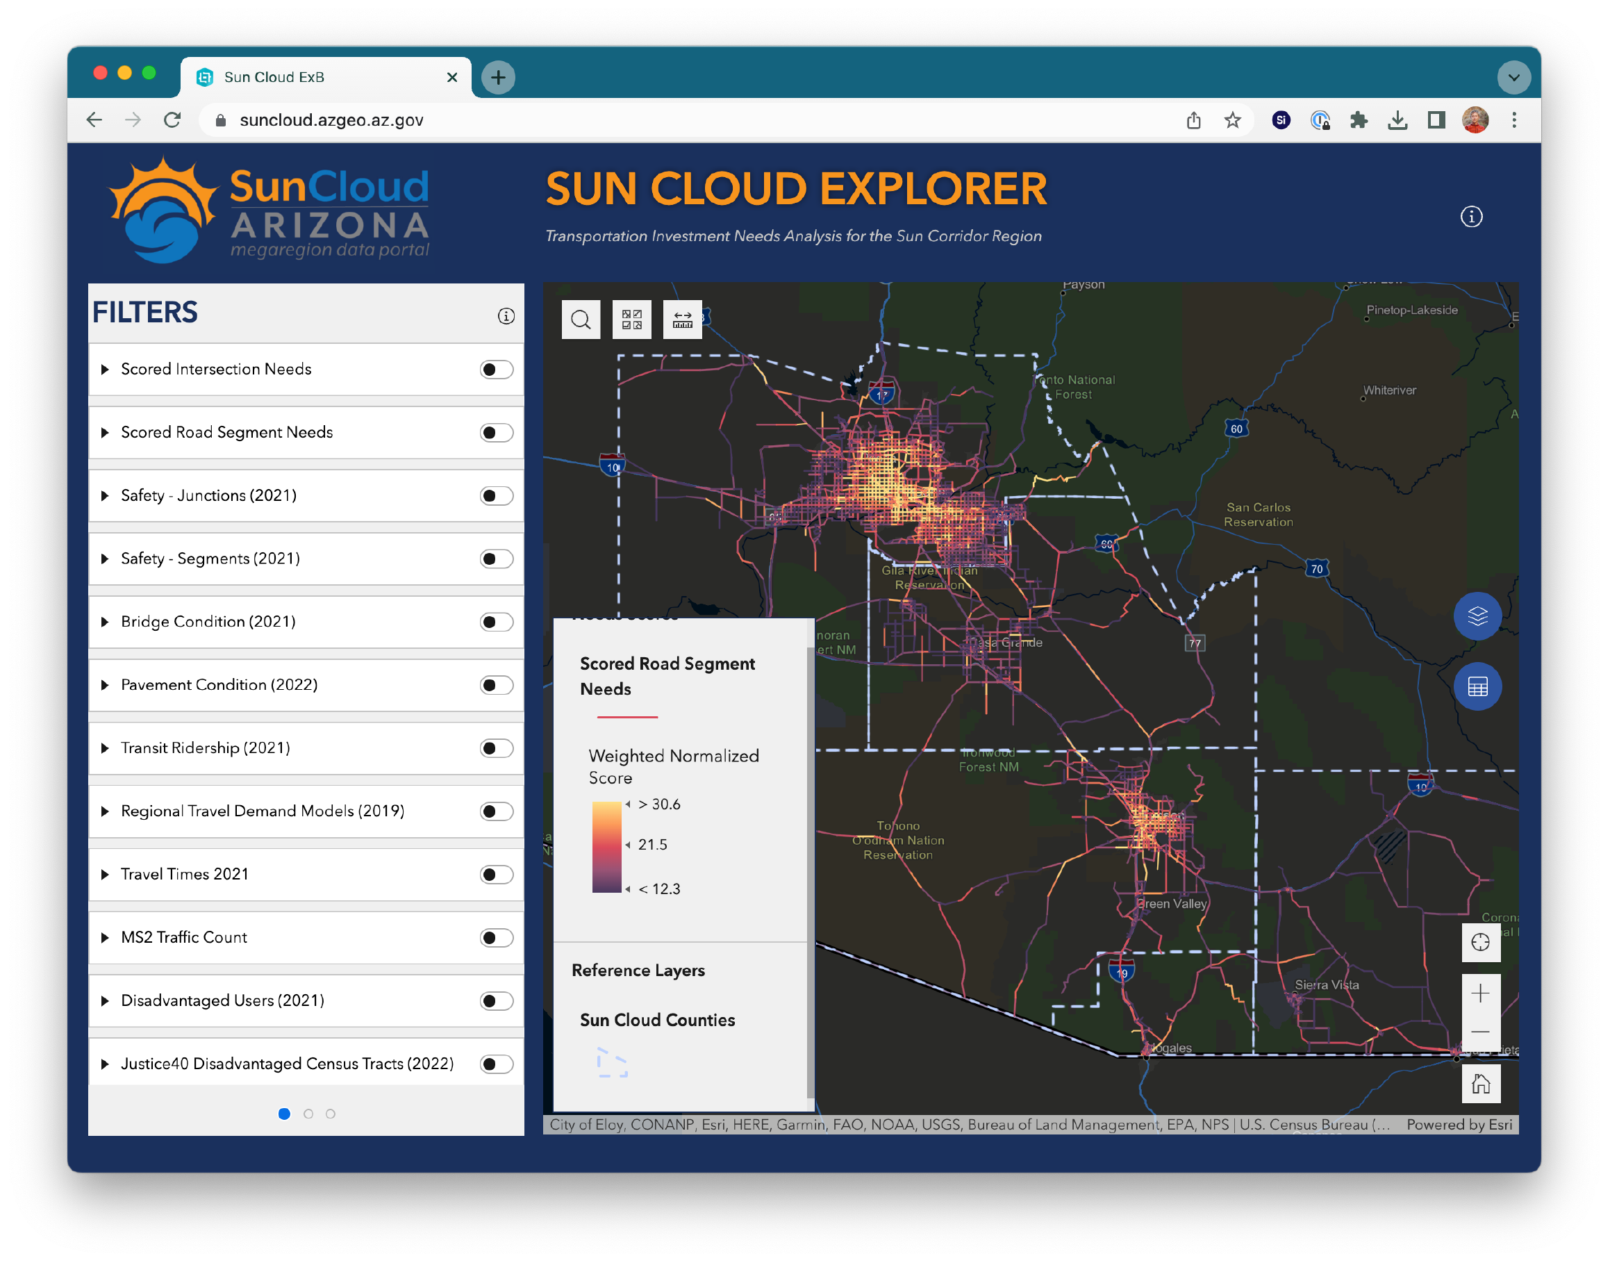The width and height of the screenshot is (1610, 1263).
Task: Zoom in on the map
Action: [x=1481, y=993]
